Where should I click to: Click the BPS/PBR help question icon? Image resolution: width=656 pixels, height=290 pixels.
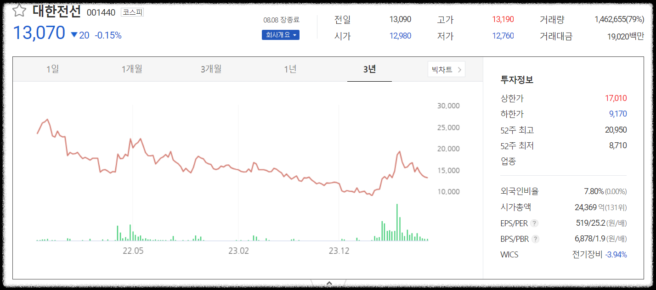536,239
